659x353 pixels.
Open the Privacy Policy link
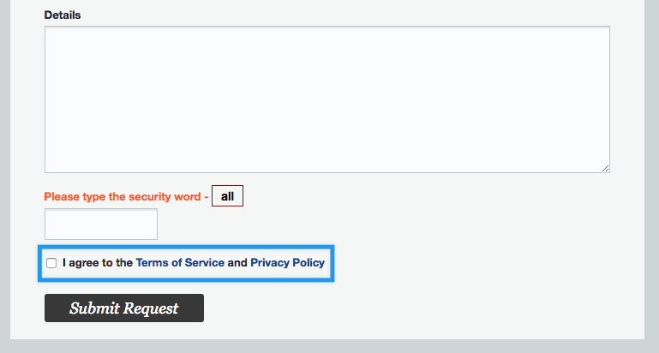pos(287,263)
